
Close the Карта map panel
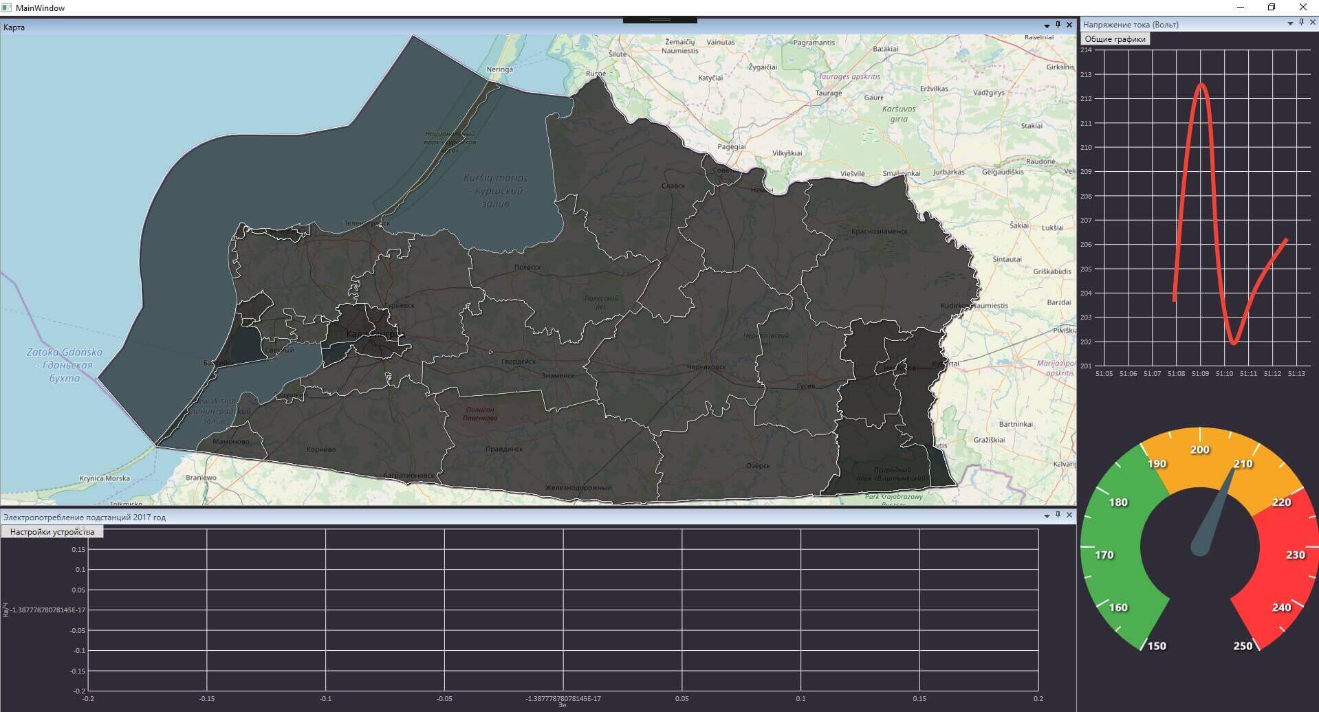pyautogui.click(x=1069, y=25)
